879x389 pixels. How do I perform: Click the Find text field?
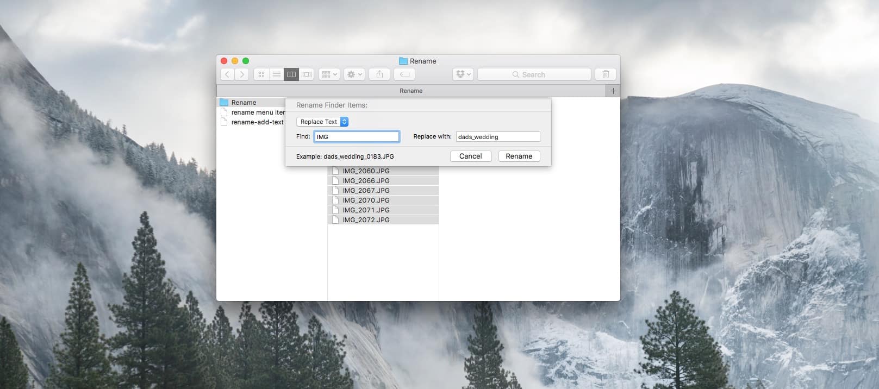coord(357,137)
